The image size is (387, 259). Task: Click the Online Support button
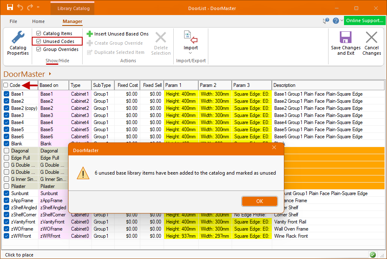tap(364, 21)
